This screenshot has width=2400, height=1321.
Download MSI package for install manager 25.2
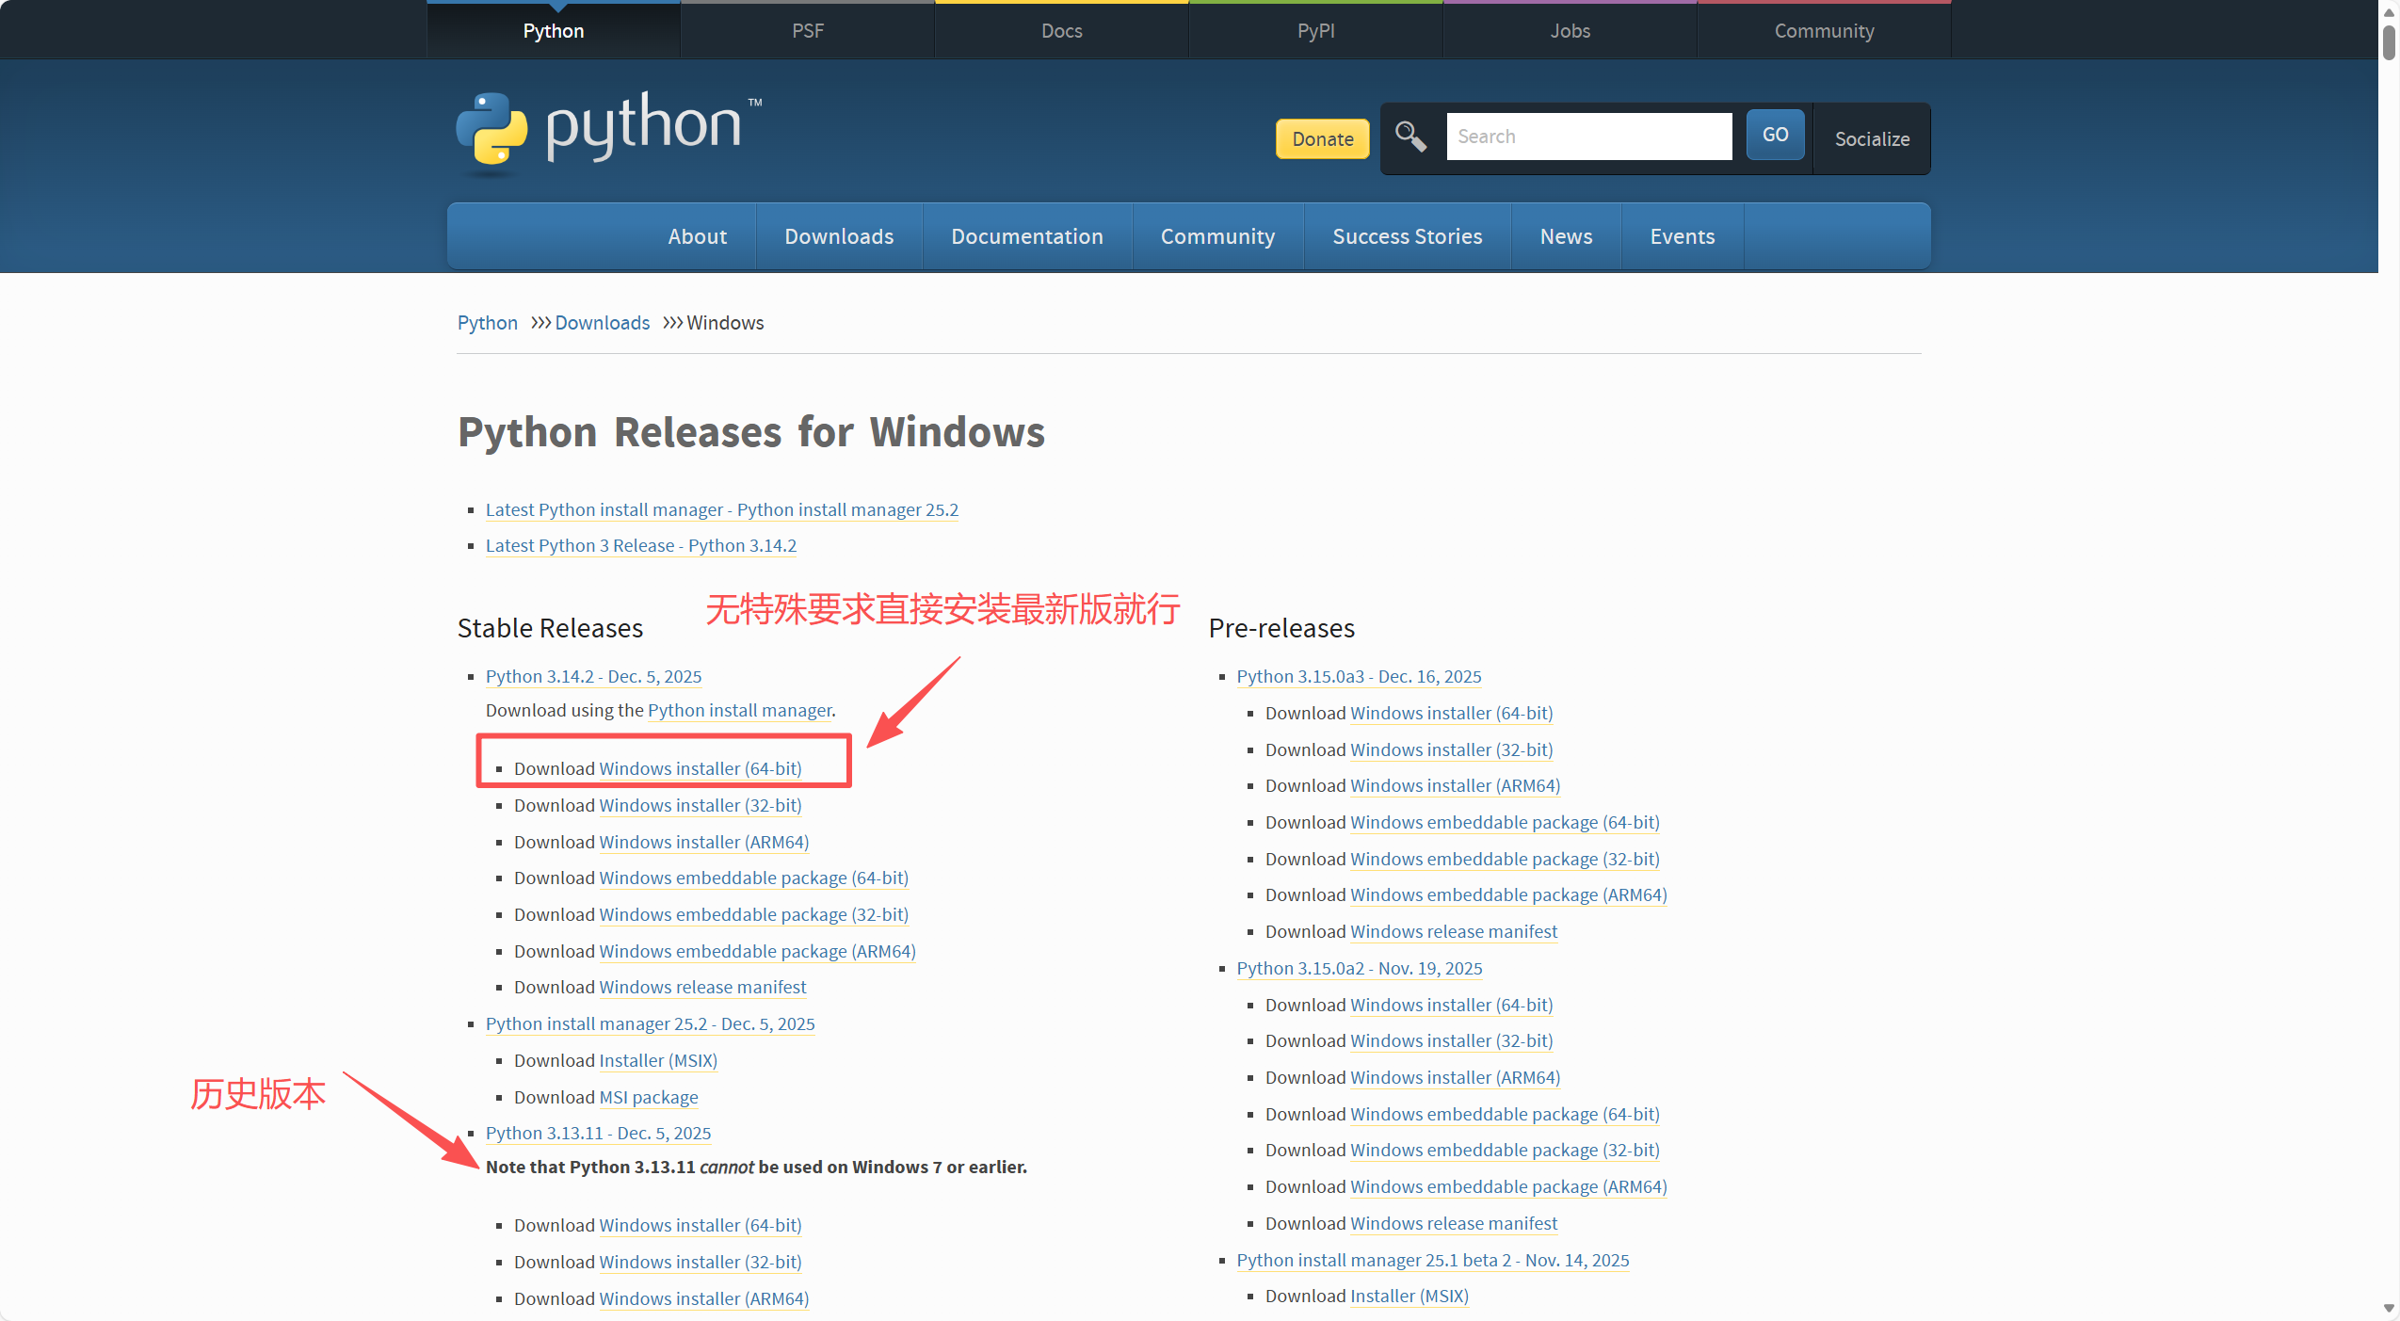coord(648,1098)
